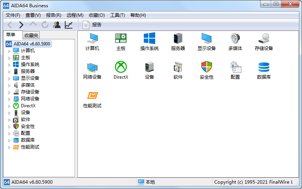Image resolution: width=302 pixels, height=189 pixels.
Task: Open the 报告(R) menu
Action: (x=53, y=15)
